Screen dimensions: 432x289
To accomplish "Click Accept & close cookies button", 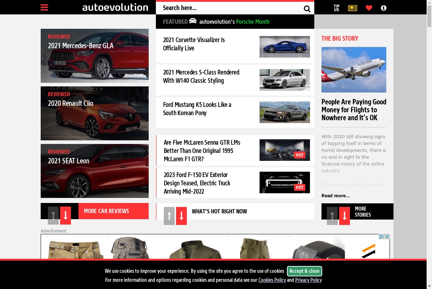I will coord(304,271).
